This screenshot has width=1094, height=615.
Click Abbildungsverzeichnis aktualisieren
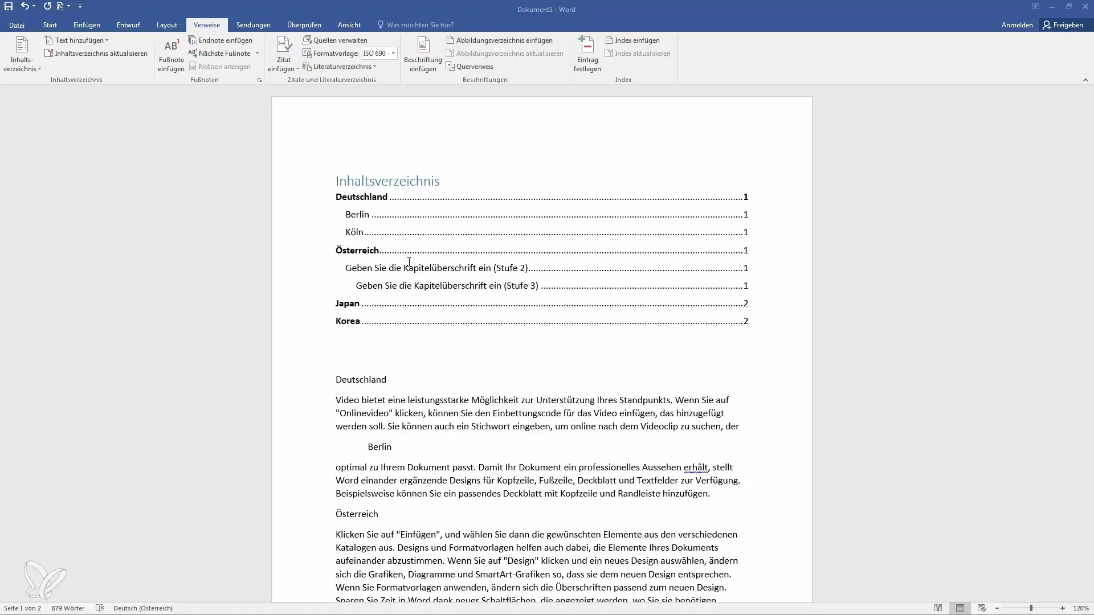(504, 54)
